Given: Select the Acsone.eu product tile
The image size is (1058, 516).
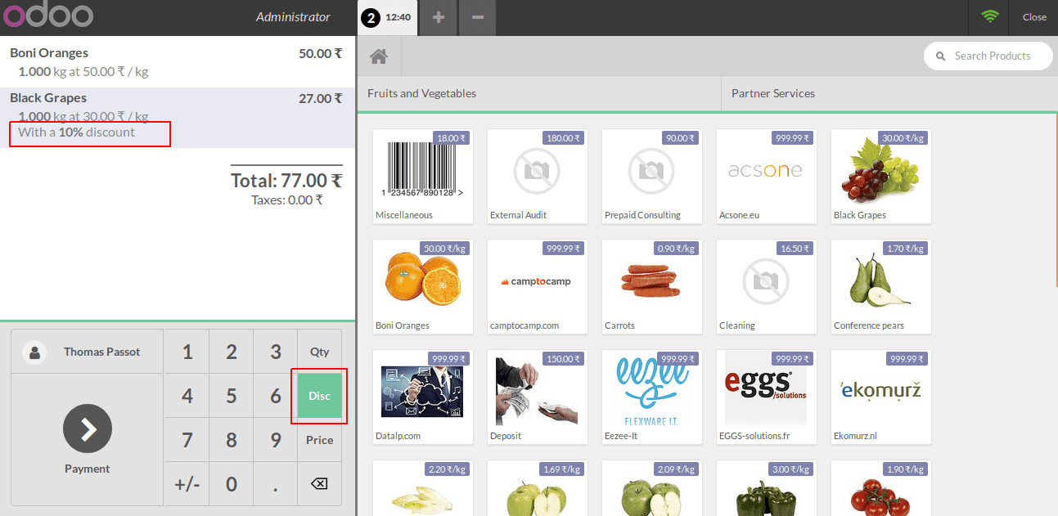Looking at the screenshot, I should click(x=767, y=176).
